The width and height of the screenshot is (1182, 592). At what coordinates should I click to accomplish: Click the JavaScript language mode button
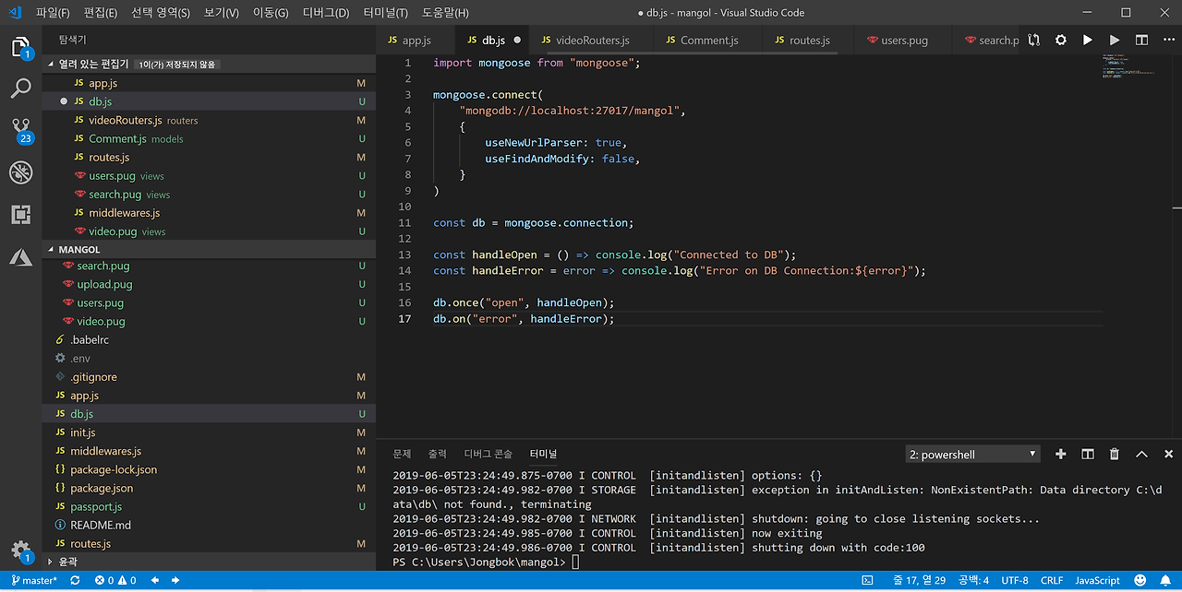pos(1097,580)
